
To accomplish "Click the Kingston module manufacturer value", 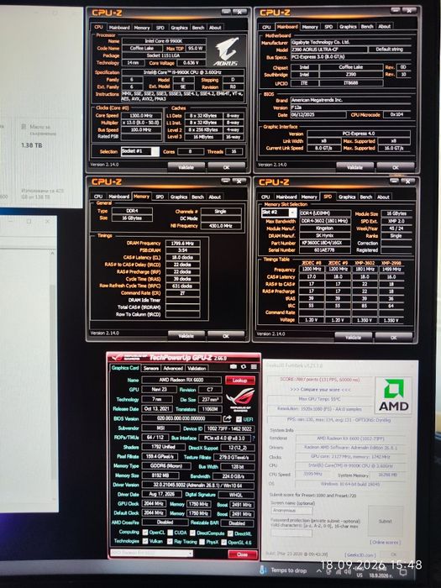I will tap(325, 228).
